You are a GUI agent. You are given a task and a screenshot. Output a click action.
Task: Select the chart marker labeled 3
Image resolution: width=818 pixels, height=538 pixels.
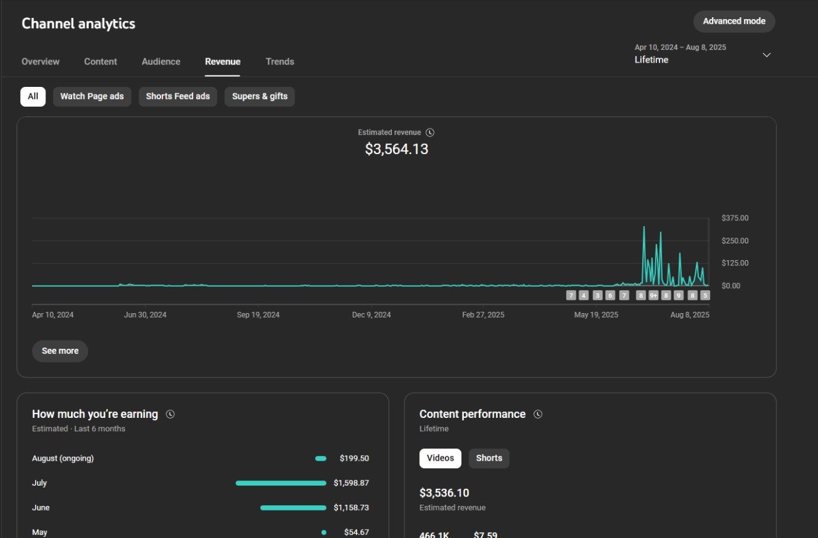(x=598, y=295)
